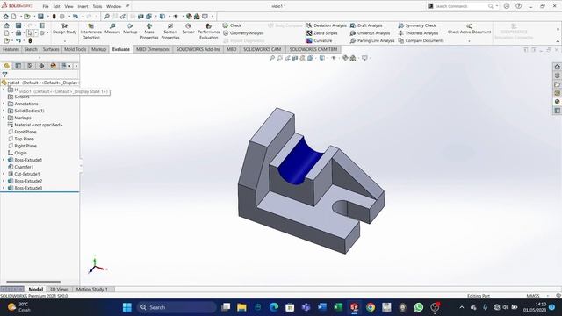Image resolution: width=562 pixels, height=316 pixels.
Task: Open Compare Documents
Action: [421, 40]
